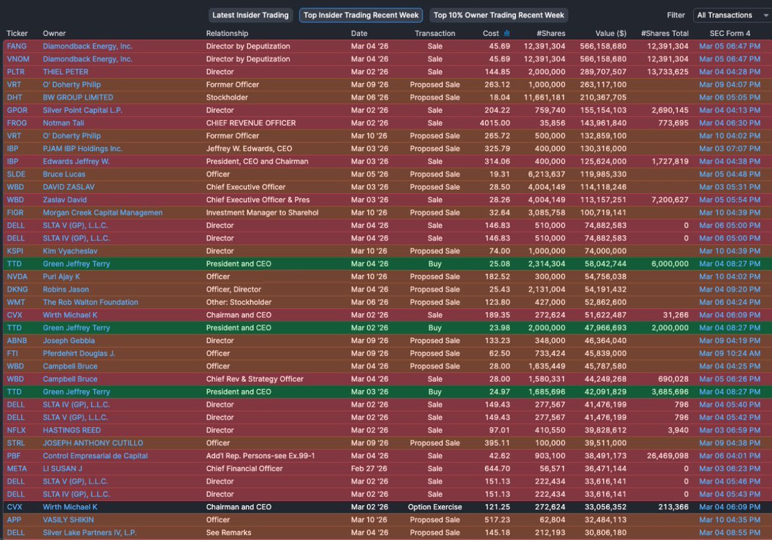Sort by the #Shares Total column header

click(665, 33)
